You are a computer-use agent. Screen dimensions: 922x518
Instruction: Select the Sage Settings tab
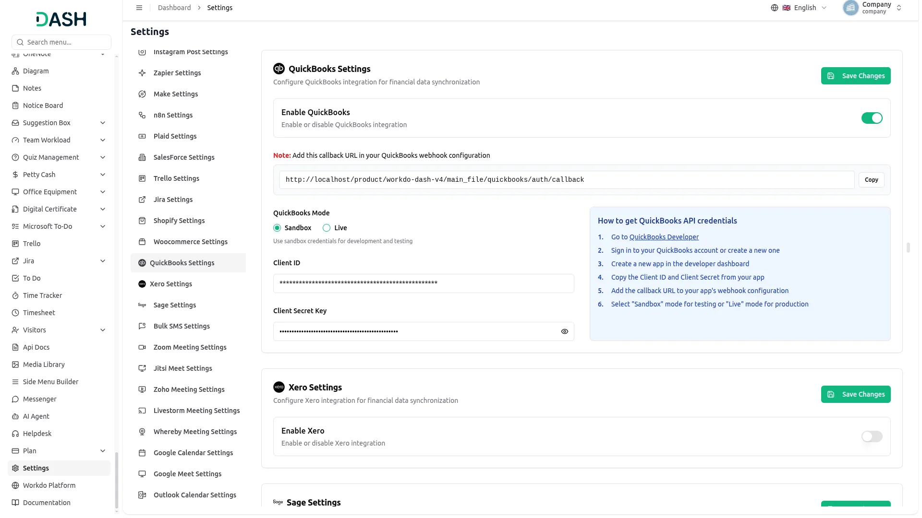pyautogui.click(x=188, y=305)
